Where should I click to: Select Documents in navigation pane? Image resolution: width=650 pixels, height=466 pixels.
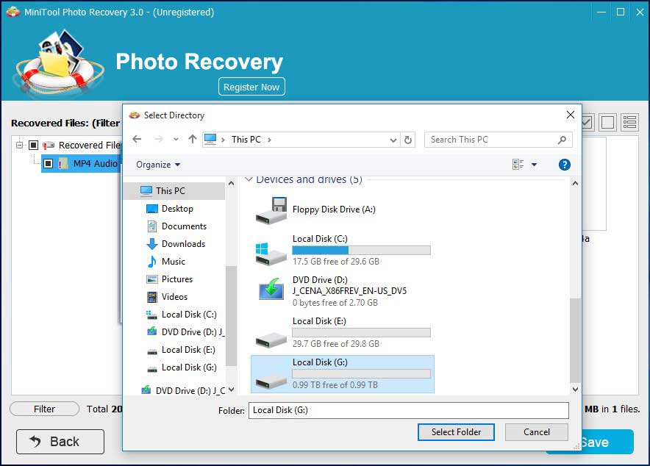(184, 226)
